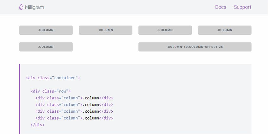Click the second div class="column" code line

point(74,104)
